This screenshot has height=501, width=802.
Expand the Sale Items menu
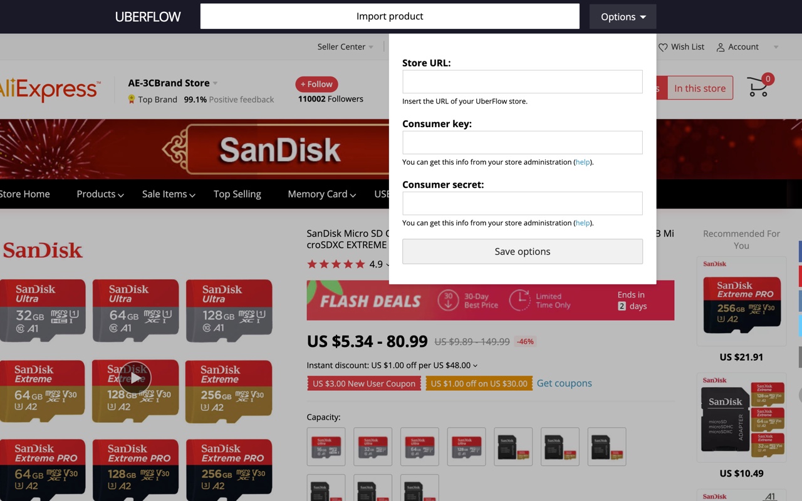tap(169, 194)
